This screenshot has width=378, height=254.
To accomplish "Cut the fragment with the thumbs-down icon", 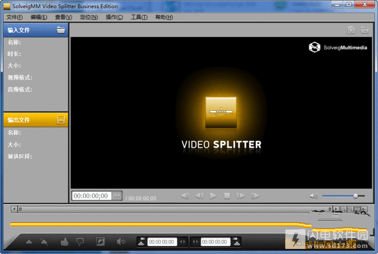I will 80,242.
